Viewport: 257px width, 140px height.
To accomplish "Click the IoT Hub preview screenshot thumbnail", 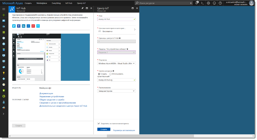I will click(x=51, y=57).
